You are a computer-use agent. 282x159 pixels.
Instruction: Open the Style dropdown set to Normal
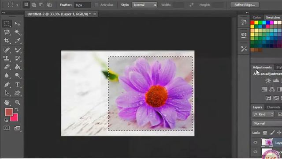pyautogui.click(x=145, y=5)
